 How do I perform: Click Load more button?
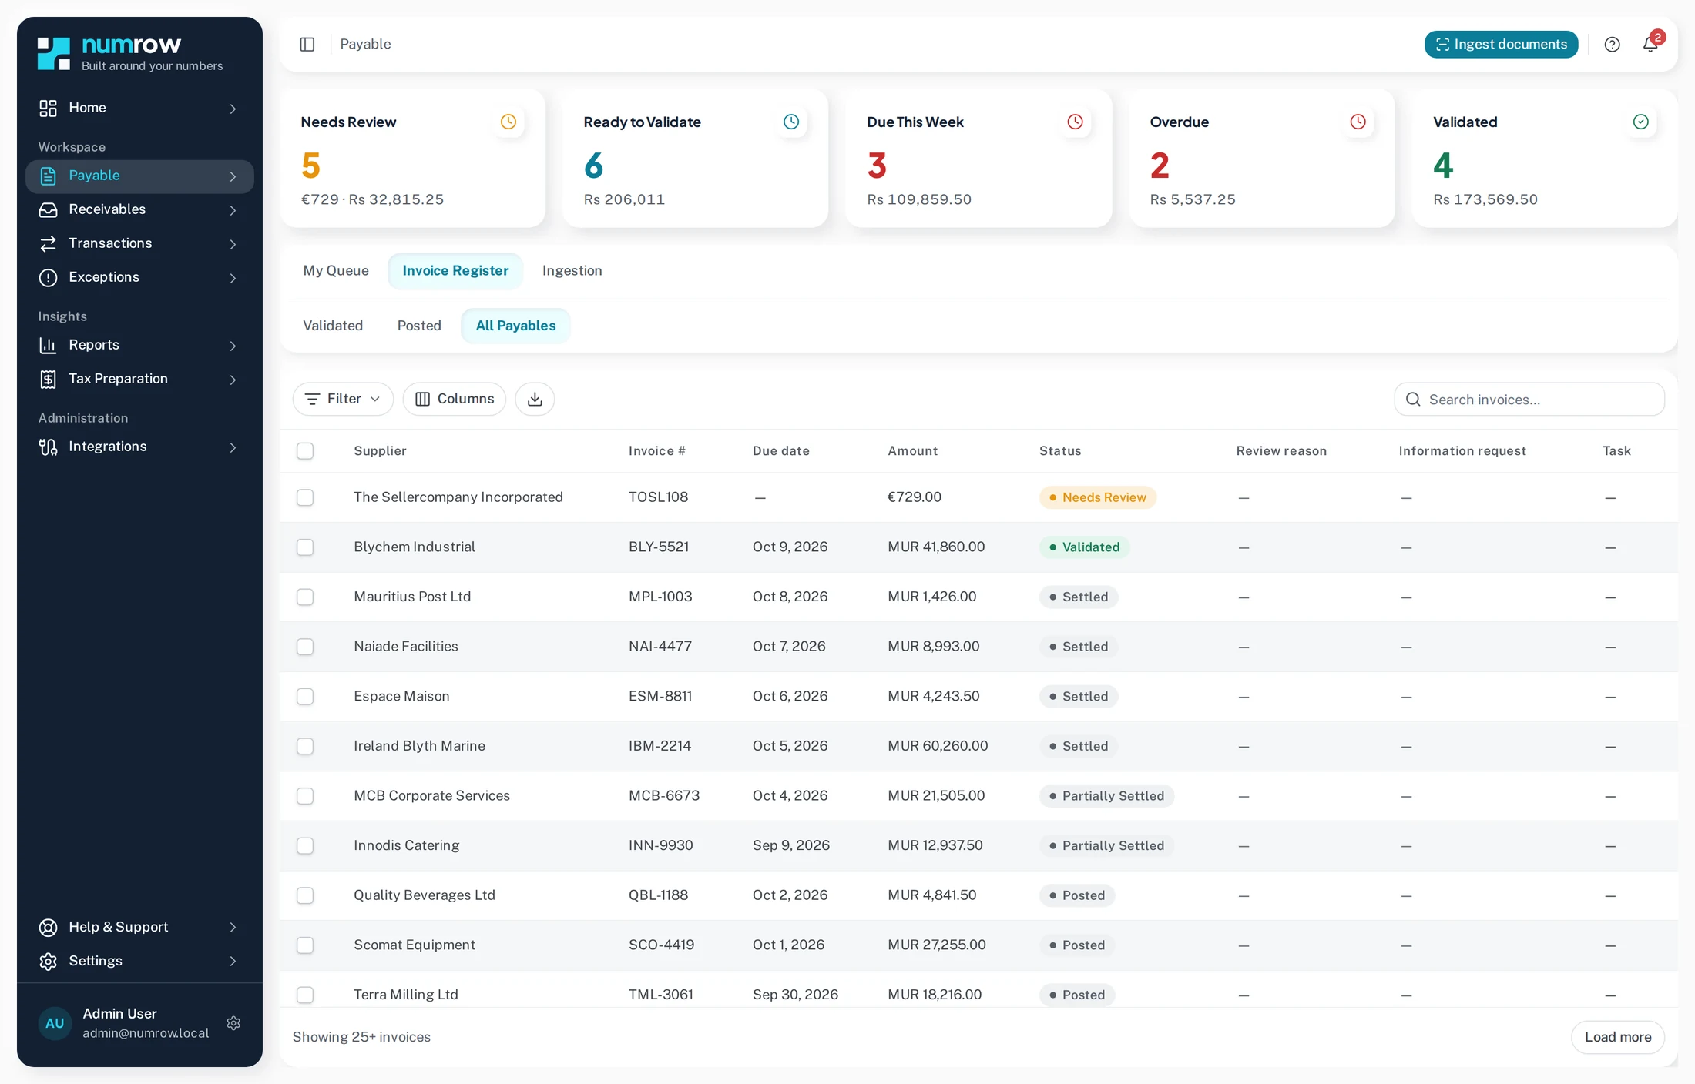point(1618,1037)
